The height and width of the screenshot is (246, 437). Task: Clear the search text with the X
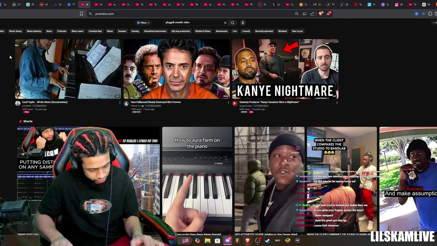tap(225, 23)
